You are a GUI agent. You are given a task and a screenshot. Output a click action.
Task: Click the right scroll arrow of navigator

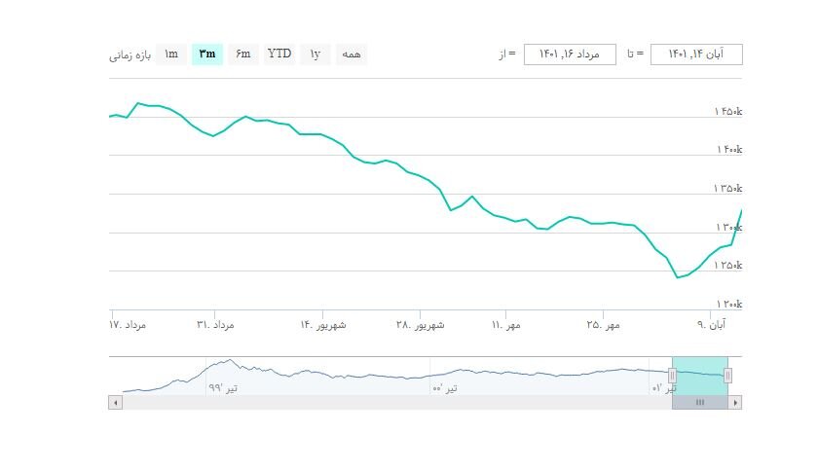(x=735, y=402)
